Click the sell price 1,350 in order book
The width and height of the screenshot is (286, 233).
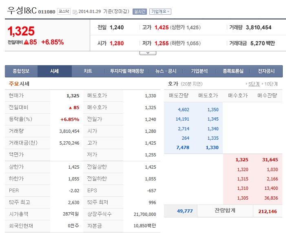(213, 110)
